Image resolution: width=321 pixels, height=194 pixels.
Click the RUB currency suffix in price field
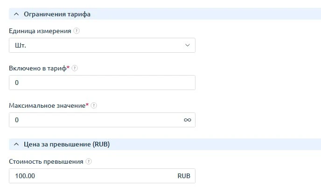click(184, 176)
